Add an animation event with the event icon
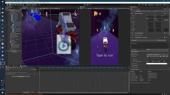This screenshot has height=95, width=170. [35, 70]
